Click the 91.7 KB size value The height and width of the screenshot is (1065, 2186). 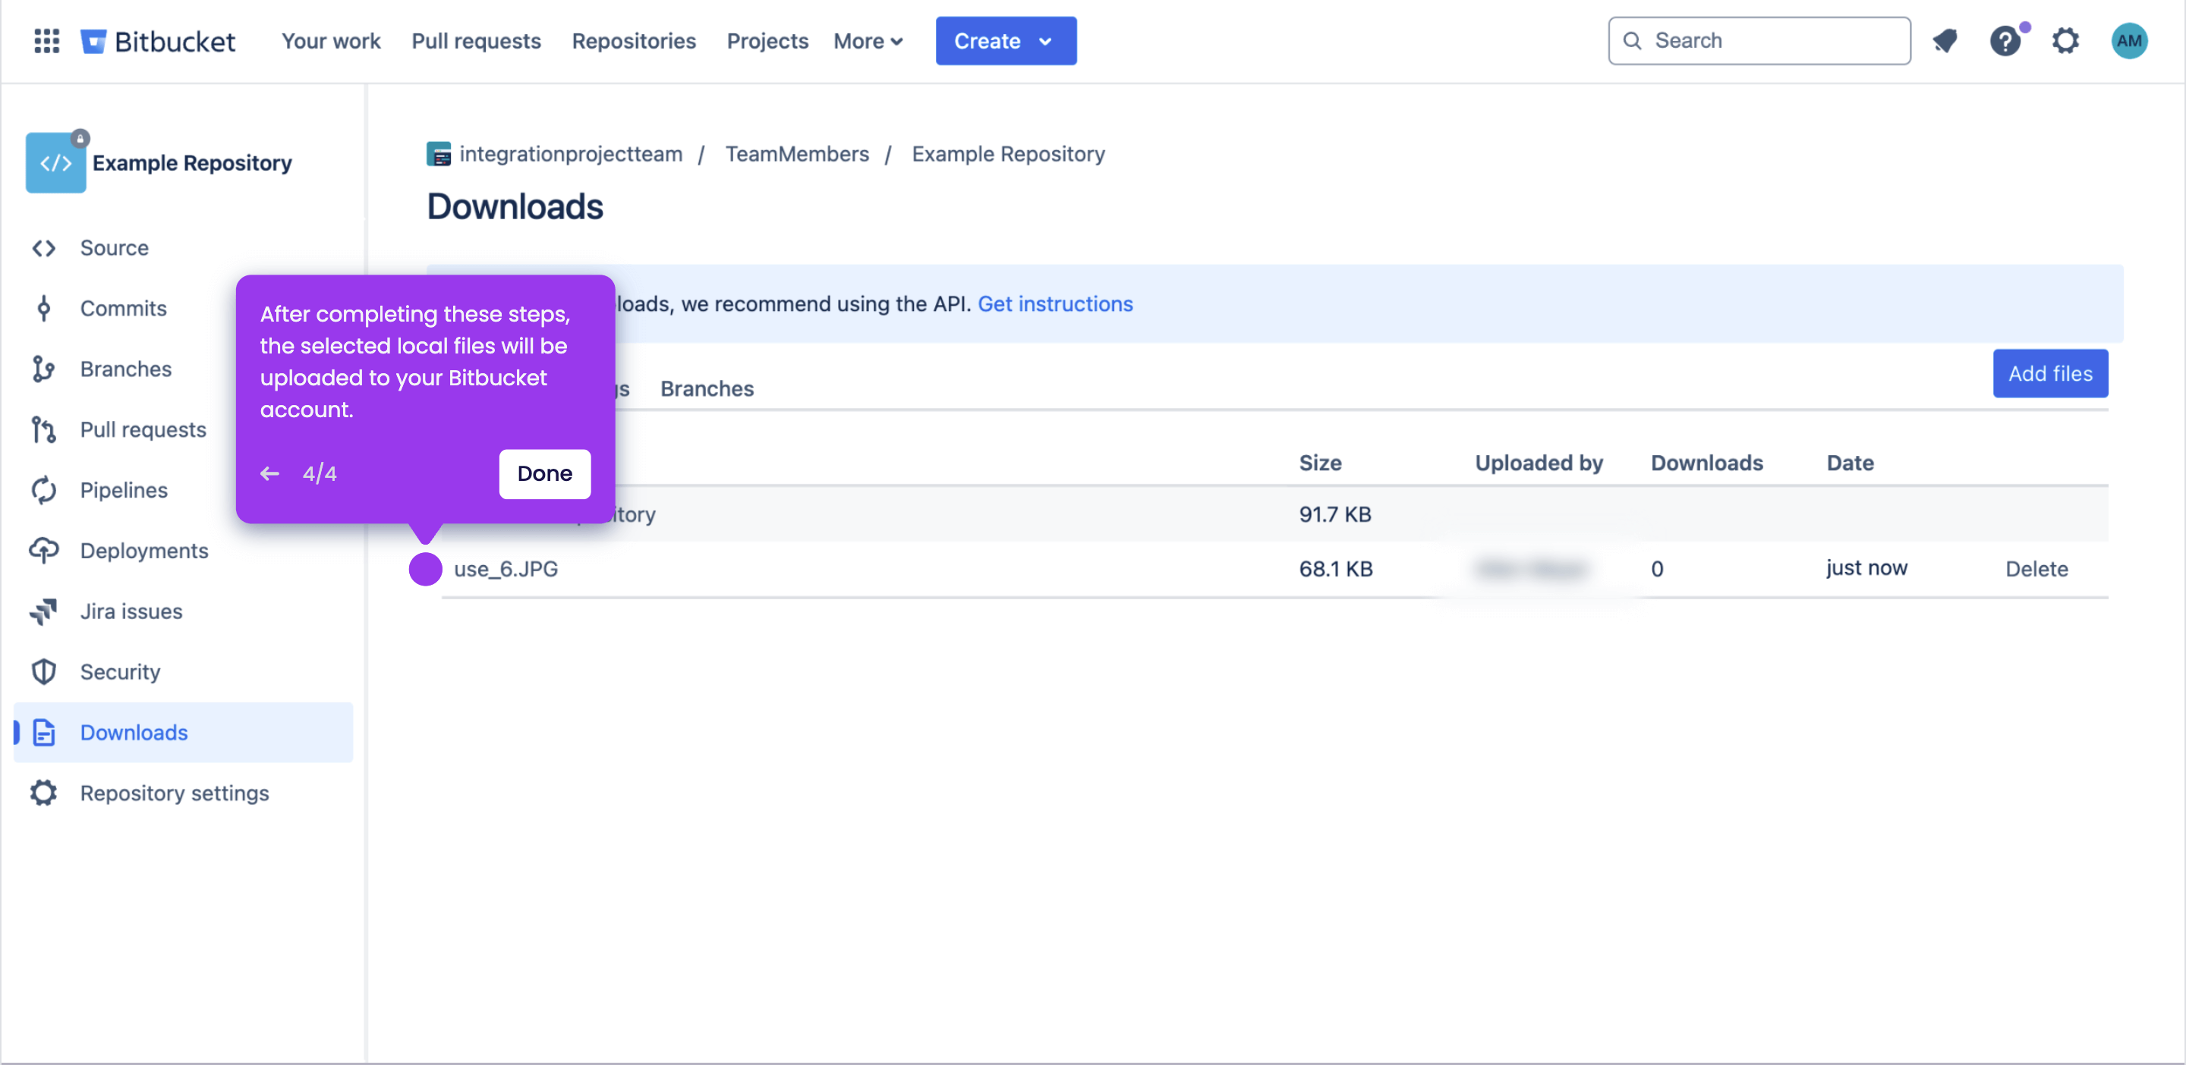[1335, 514]
